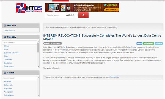The height and width of the screenshot is (99, 165).
Task: Collapse the Exclusive panel toggle icon
Action: [x=5, y=26]
